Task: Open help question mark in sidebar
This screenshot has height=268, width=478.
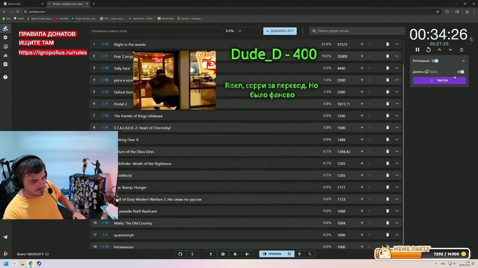Action: (x=5, y=77)
